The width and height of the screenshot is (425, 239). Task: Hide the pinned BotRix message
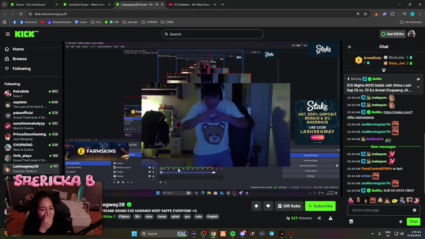pyautogui.click(x=418, y=79)
